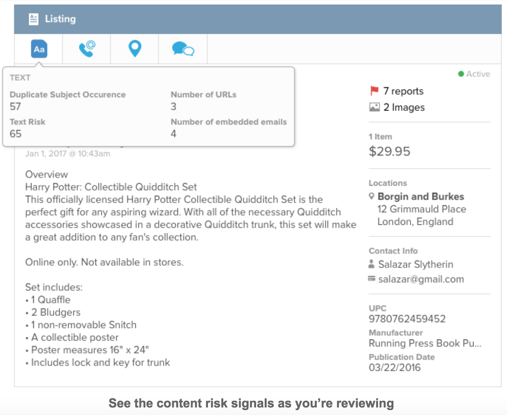
Task: Click the images picture icon
Action: tap(374, 107)
